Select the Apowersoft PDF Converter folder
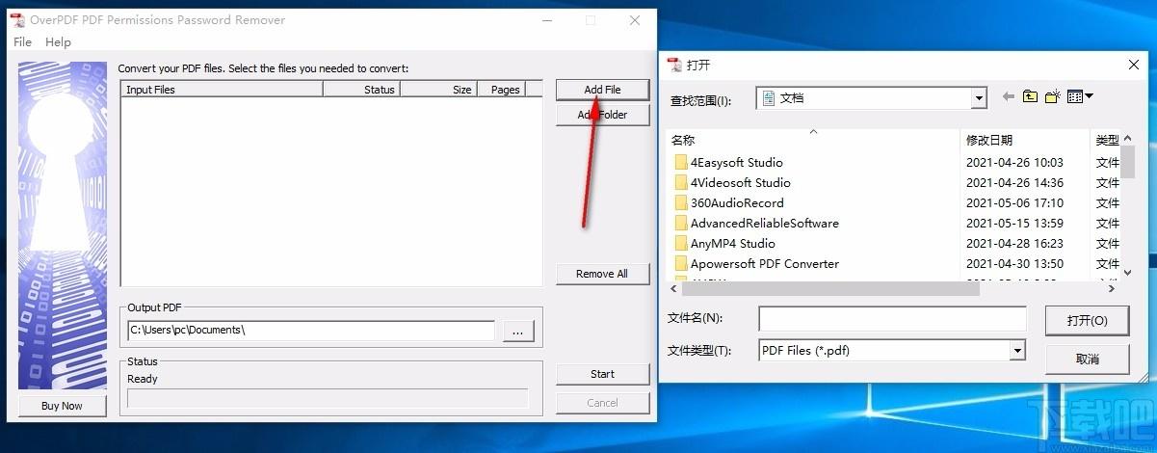 764,263
